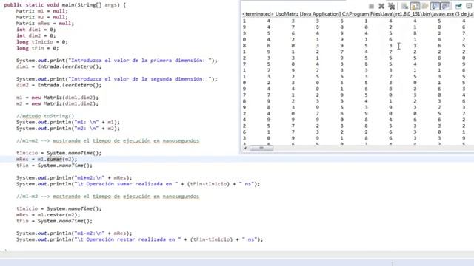
Task: Click the left arrow of console horizontal scrollbar
Action: tap(245, 148)
